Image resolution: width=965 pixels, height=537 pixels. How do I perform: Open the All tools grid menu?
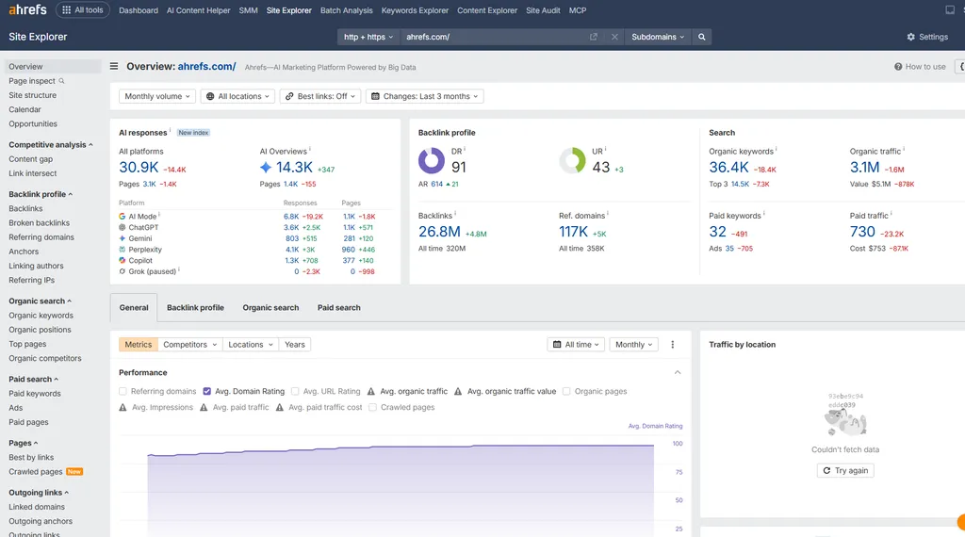(x=83, y=9)
